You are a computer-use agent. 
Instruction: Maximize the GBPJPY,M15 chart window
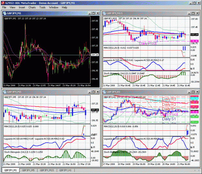point(193,13)
